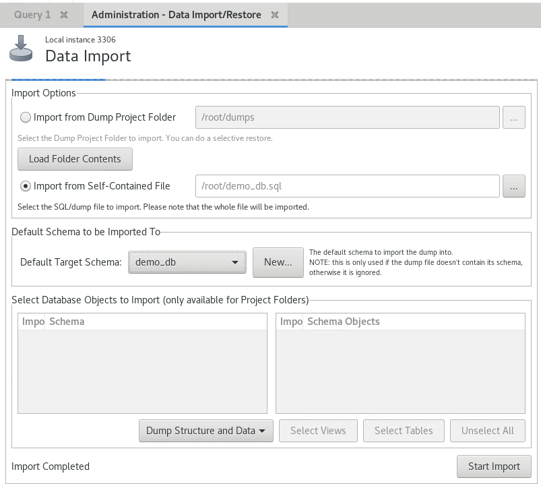Select Import from Dump Project Folder radio

coord(26,117)
